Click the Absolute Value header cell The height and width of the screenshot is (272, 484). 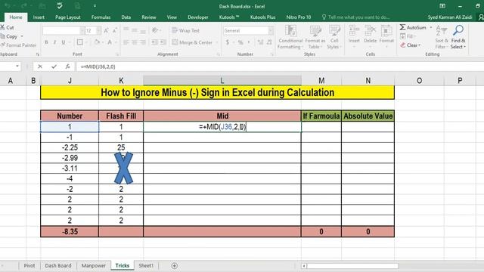[x=368, y=116]
